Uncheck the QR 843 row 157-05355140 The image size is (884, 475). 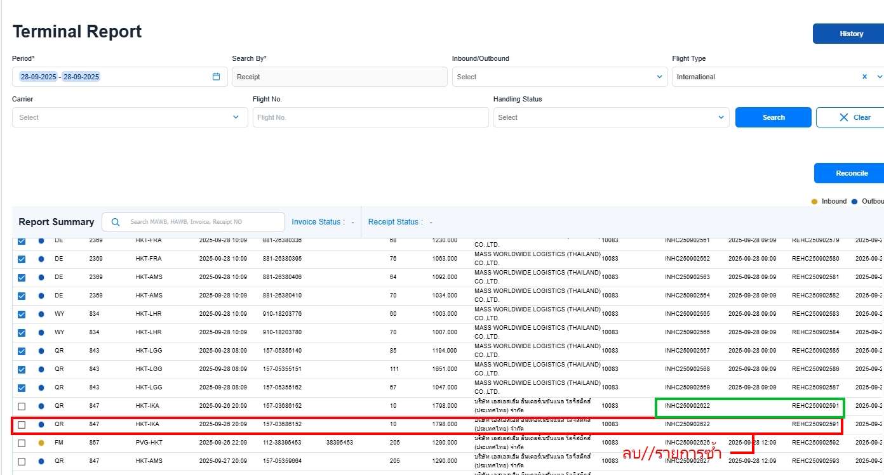click(22, 351)
